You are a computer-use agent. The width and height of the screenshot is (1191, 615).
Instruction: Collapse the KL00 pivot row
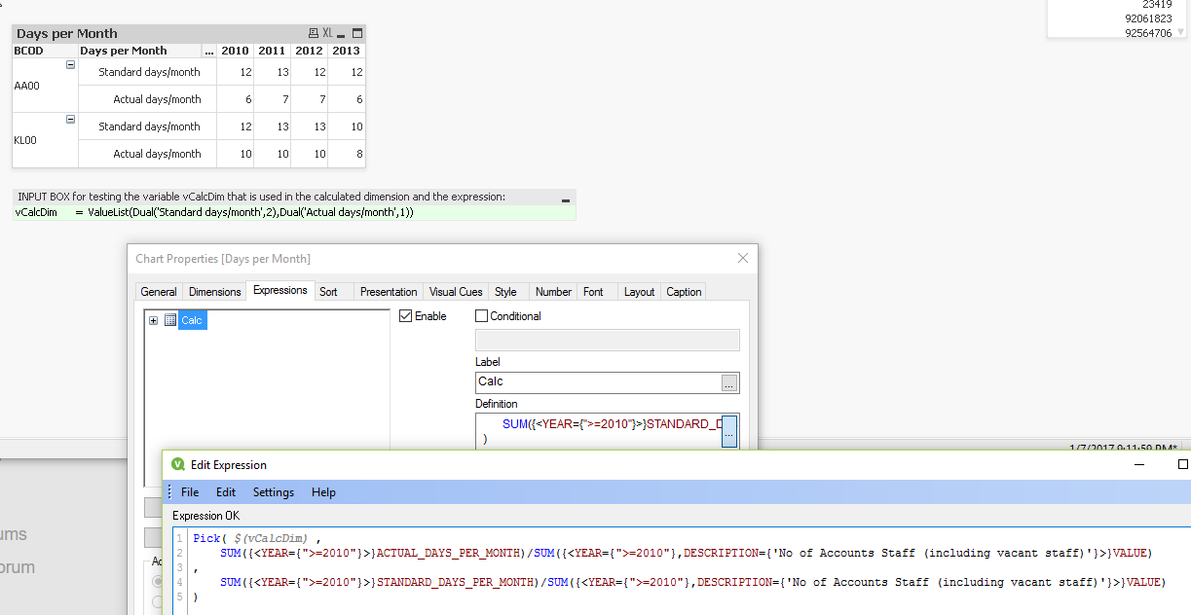click(70, 120)
